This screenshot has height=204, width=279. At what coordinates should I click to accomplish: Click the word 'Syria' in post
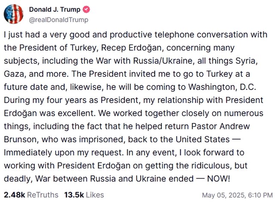point(246,61)
